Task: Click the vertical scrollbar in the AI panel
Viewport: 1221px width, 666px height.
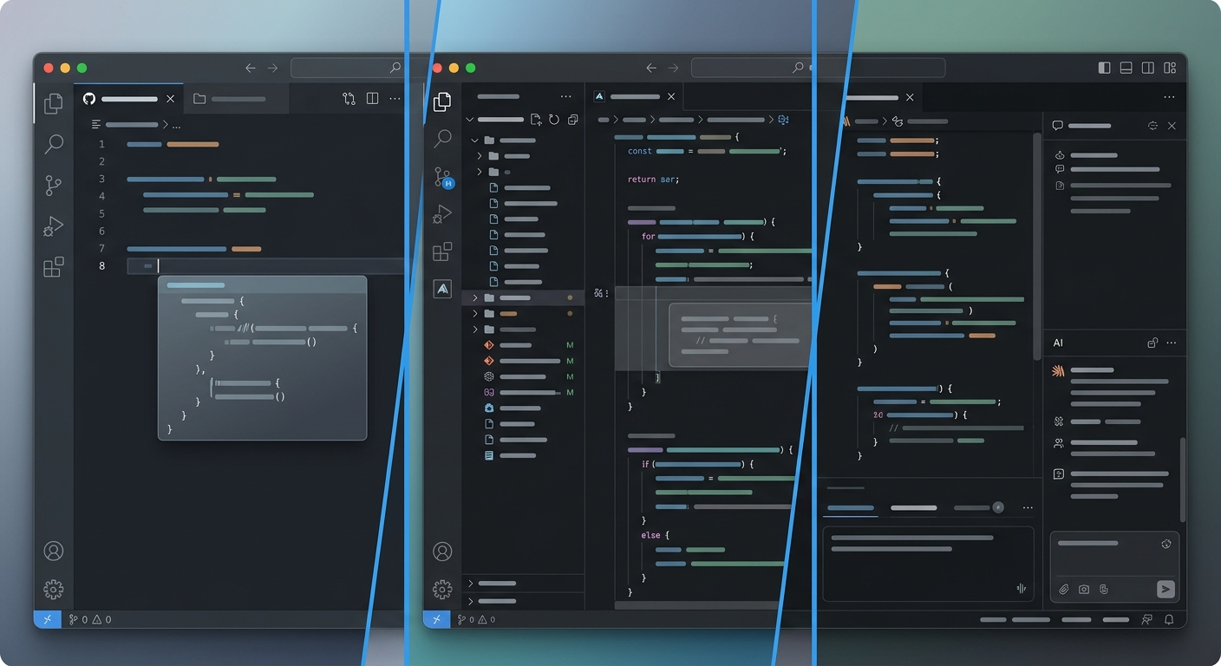Action: coord(1182,477)
